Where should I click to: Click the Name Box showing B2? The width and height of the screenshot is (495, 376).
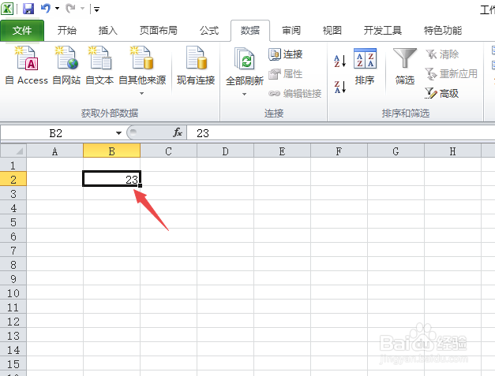pos(56,133)
